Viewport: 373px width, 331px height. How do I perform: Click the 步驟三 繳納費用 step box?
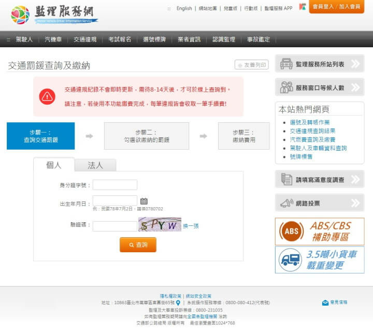[244, 136]
